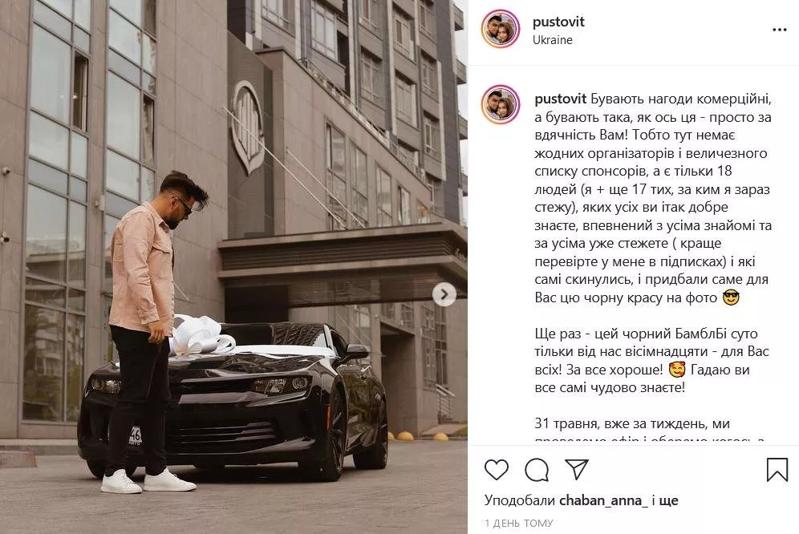The image size is (799, 534).
Task: Click the white bow on the car
Action: [200, 334]
